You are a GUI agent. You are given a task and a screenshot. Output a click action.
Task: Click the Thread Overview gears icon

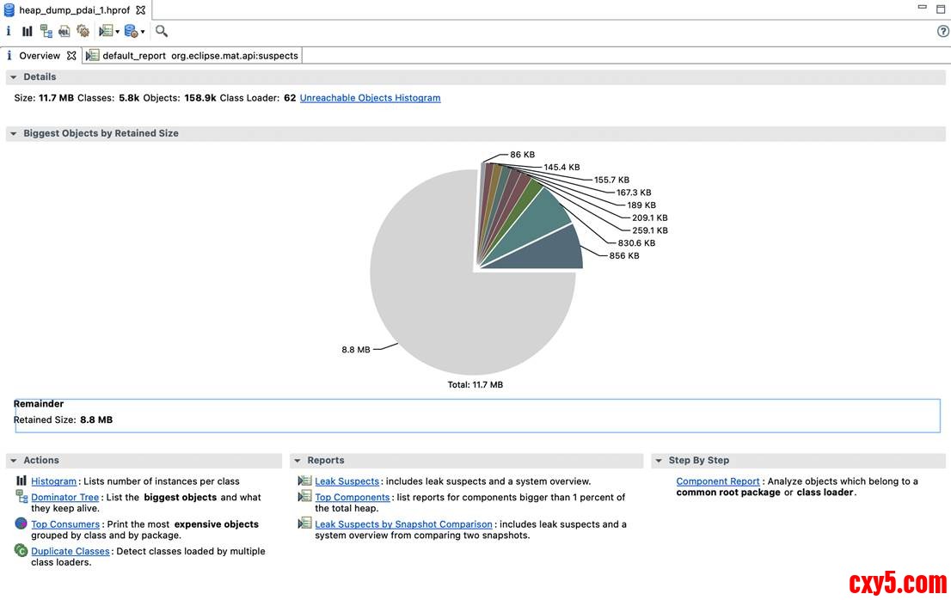[83, 31]
